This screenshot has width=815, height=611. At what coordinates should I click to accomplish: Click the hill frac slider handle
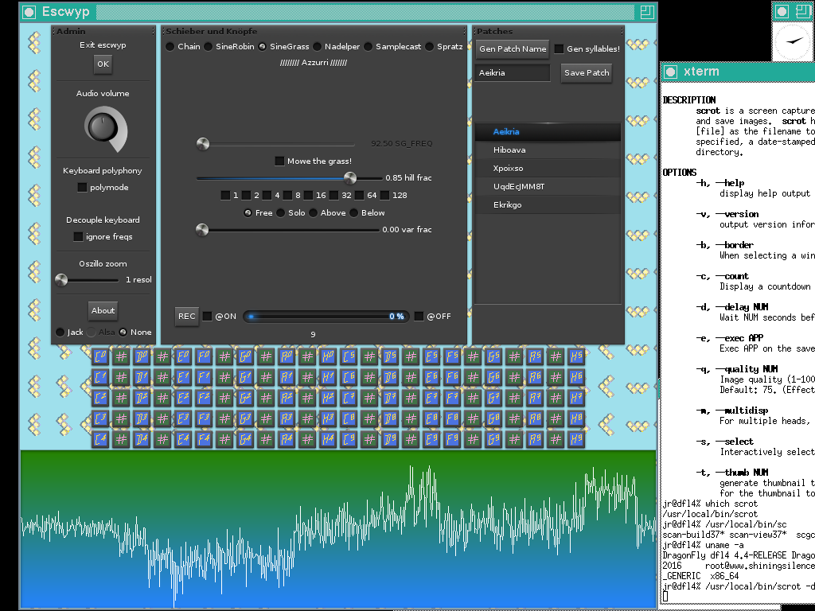click(x=349, y=178)
